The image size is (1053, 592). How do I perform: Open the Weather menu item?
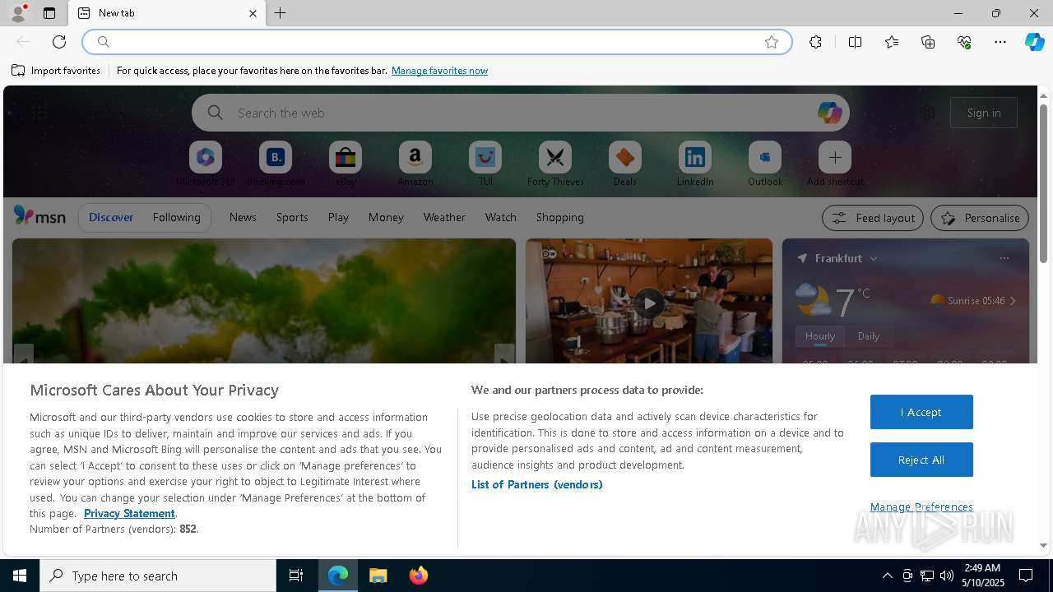coord(444,217)
